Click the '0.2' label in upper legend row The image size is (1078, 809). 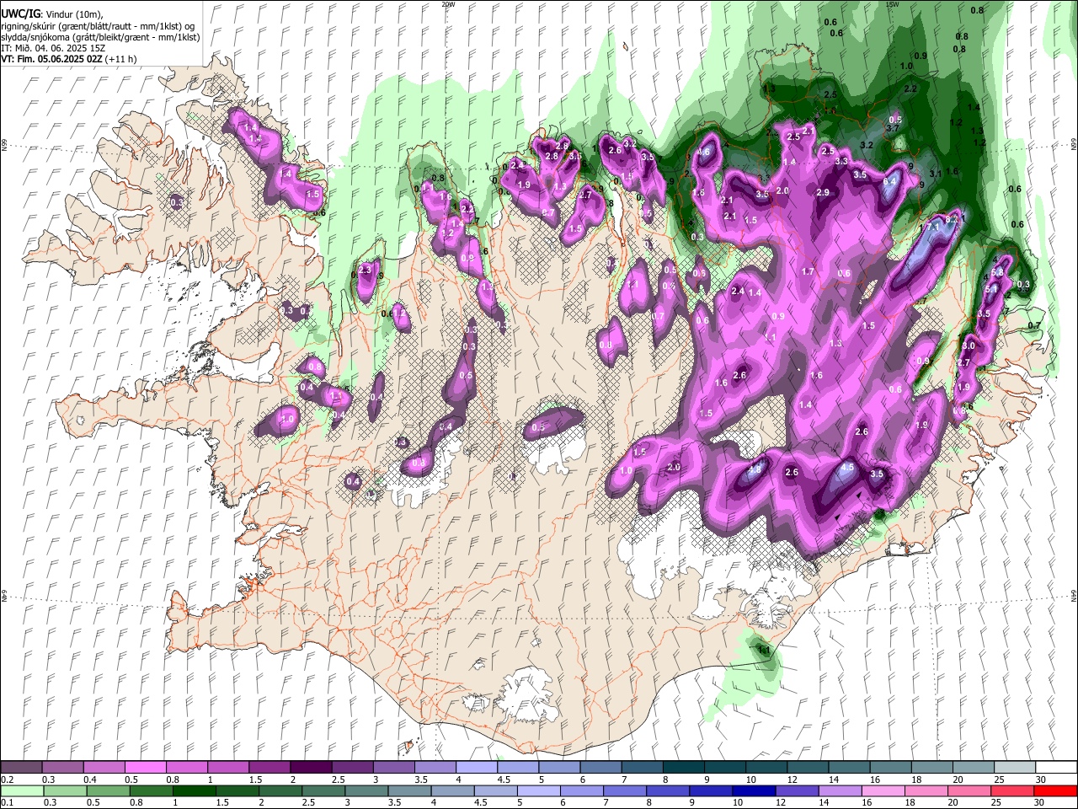click(x=8, y=780)
